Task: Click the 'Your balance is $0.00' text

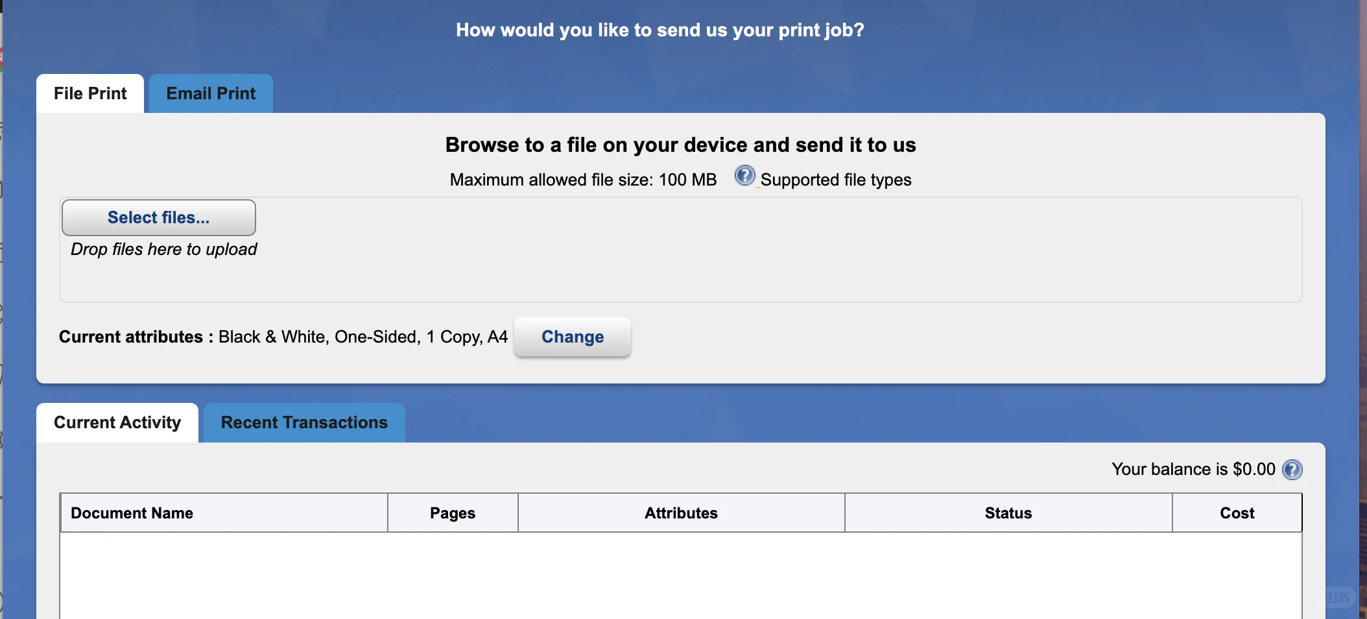Action: pyautogui.click(x=1193, y=470)
